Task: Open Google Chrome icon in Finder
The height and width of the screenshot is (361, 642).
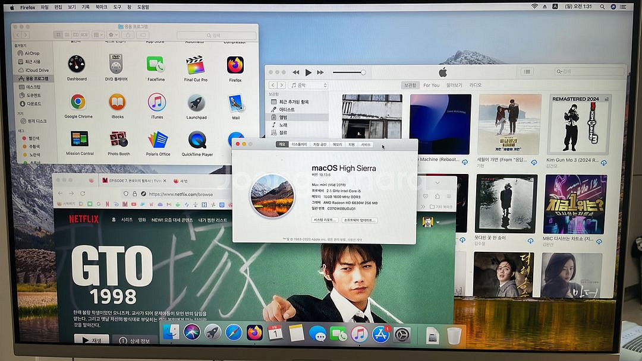Action: tap(78, 102)
